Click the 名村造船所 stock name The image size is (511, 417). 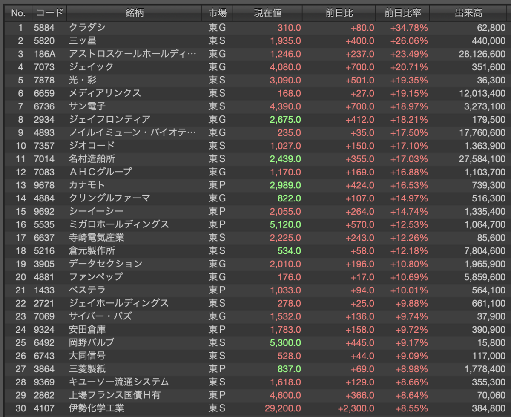point(92,159)
